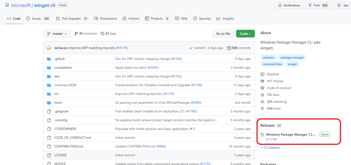351x165 pixels.
Task: Open pull request #1760 link
Action: 191,111
